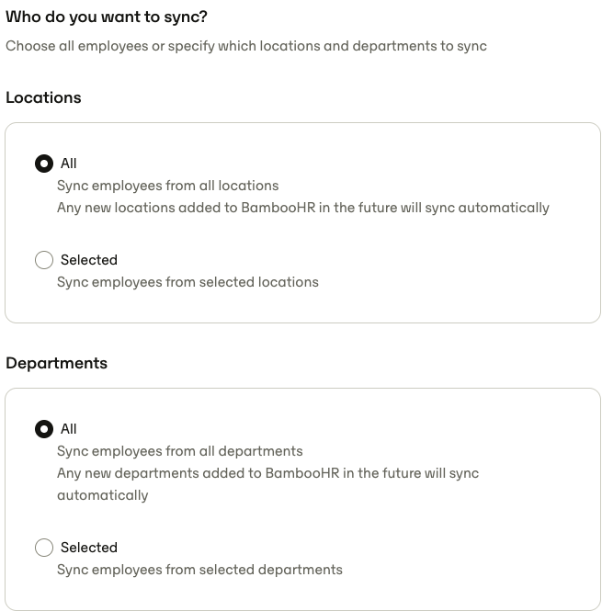Choose the Selected radio button under Departments
This screenshot has height=611, width=602.
coord(44,548)
